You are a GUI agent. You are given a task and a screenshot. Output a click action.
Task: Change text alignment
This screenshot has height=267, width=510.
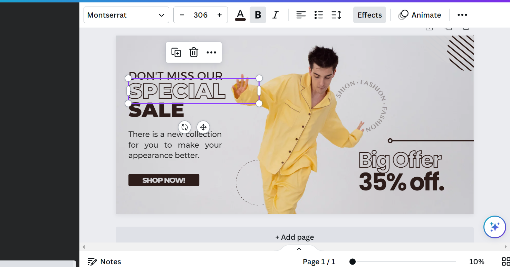click(x=301, y=15)
